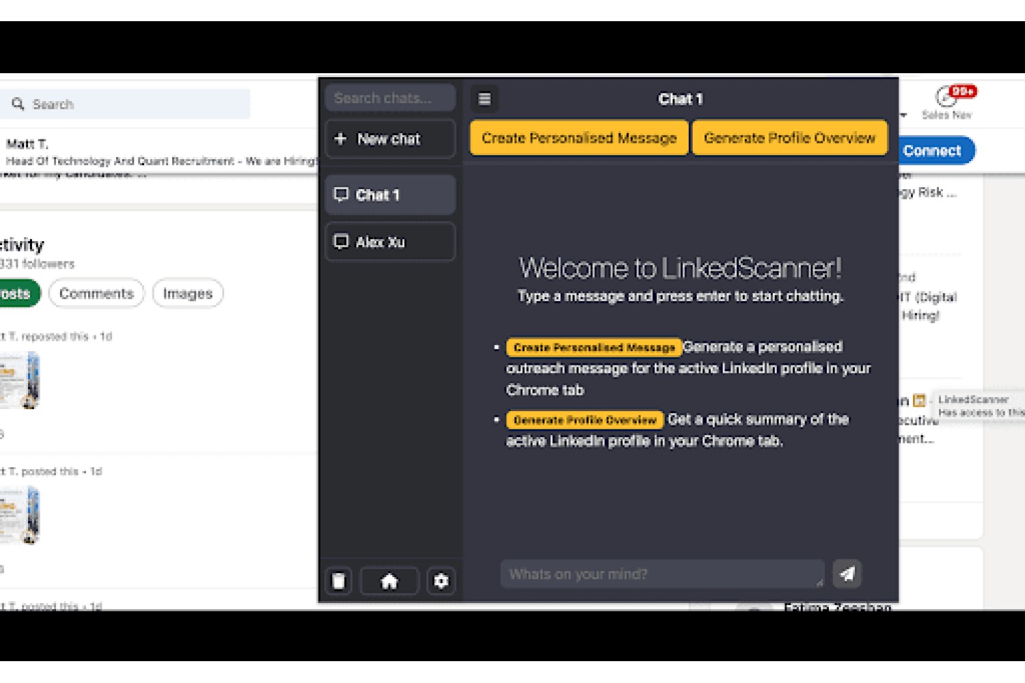Select the Chat 1 conversation
Screen dimensions: 1025x683
[x=390, y=195]
